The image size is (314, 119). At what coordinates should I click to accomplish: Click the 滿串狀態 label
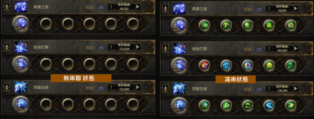pos(235,79)
